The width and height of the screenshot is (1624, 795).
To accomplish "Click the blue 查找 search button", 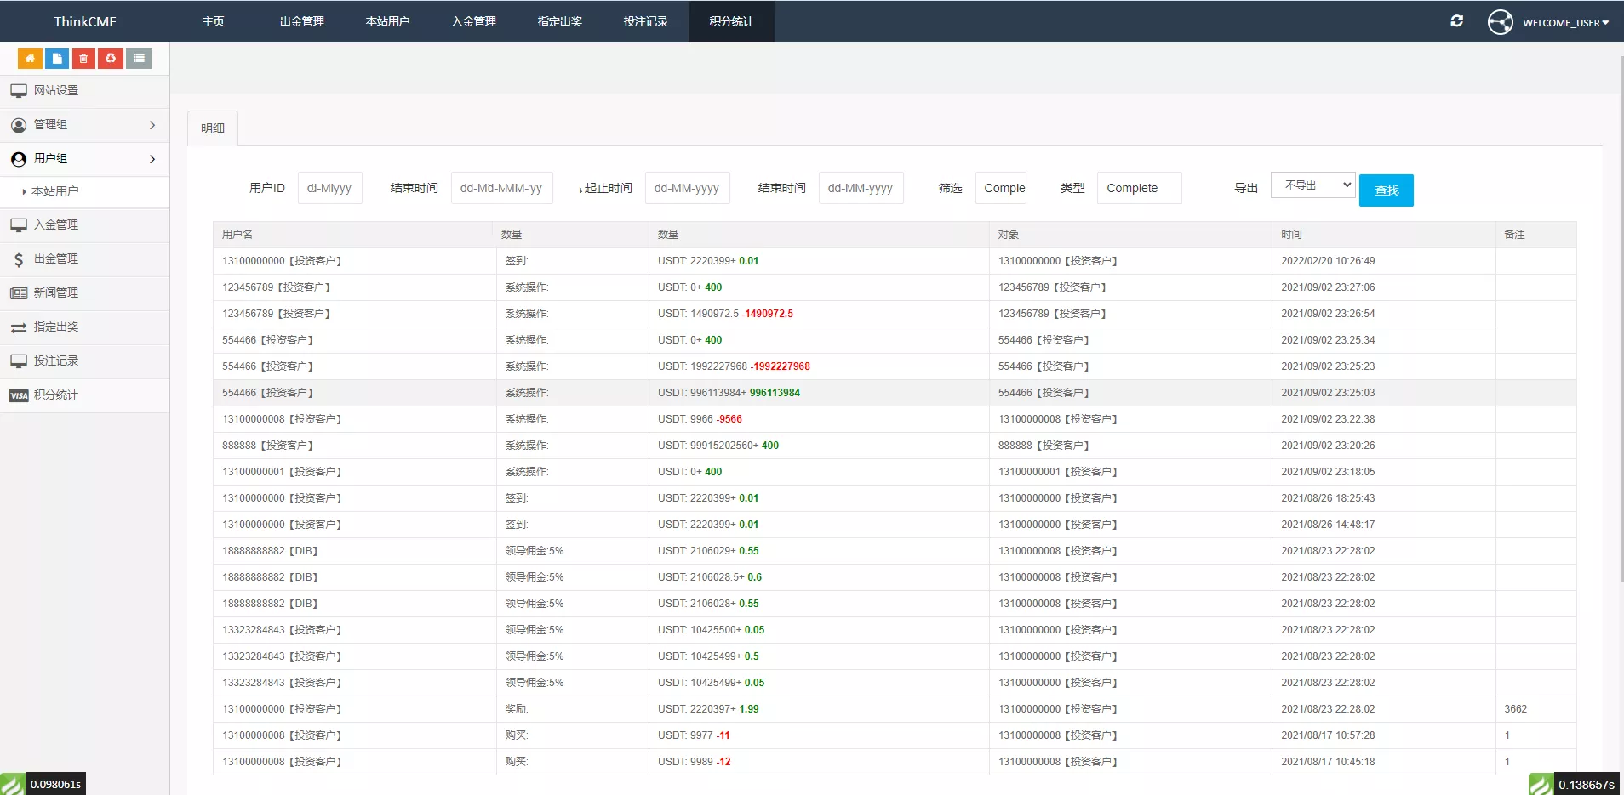I will pyautogui.click(x=1386, y=190).
